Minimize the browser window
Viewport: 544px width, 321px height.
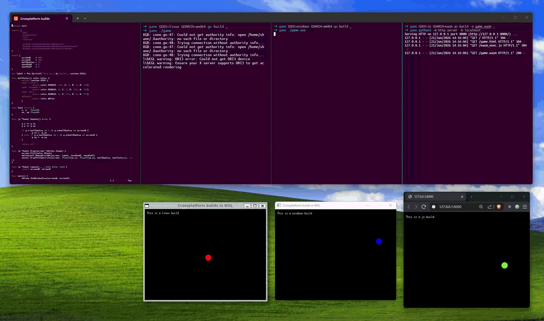501,197
